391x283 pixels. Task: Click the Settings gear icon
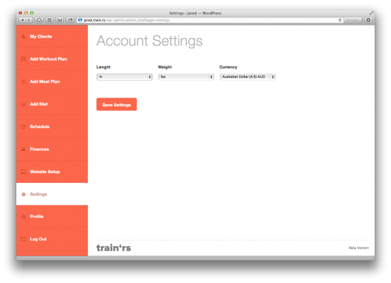[x=23, y=194]
